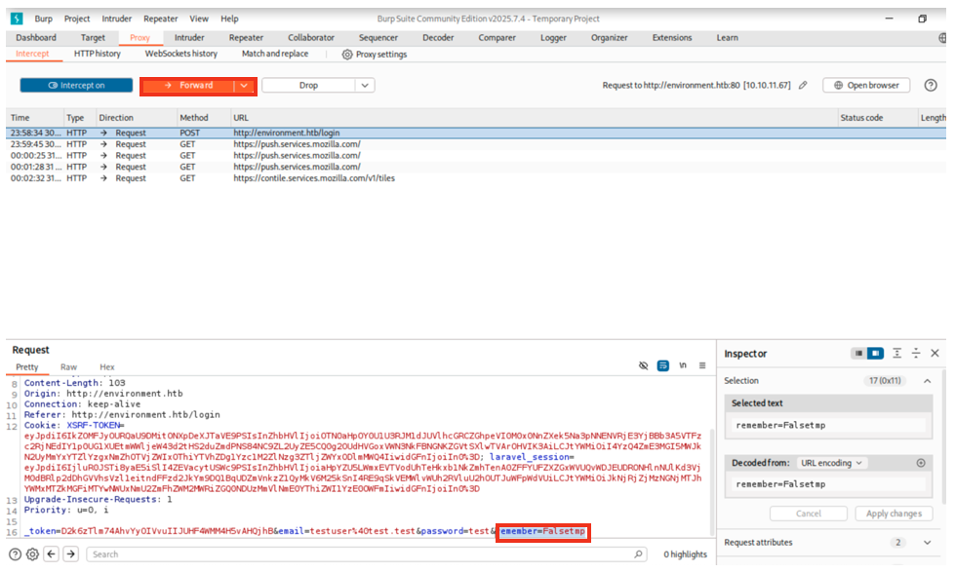This screenshot has height=573, width=955.
Task: Toggle the hide non-printable characters eye icon
Action: point(643,365)
